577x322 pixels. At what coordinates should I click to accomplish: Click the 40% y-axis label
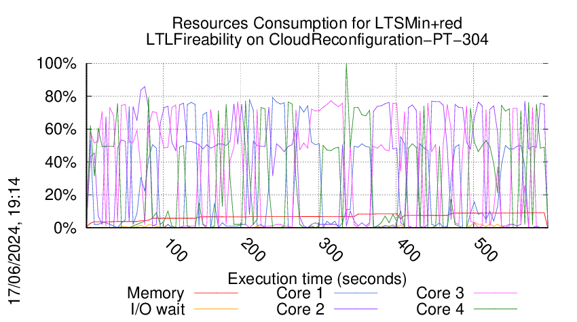click(x=60, y=162)
